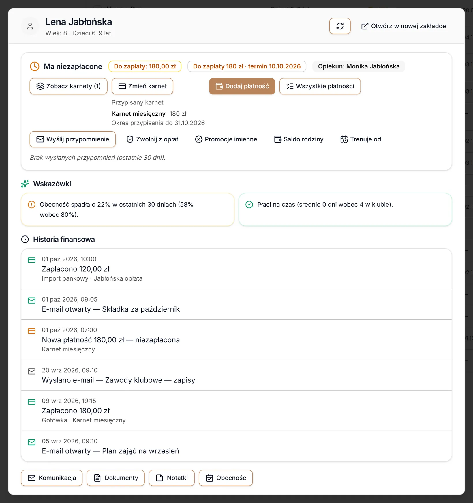
Task: Click the orange card icon for Nowa płatność
Action: click(32, 331)
